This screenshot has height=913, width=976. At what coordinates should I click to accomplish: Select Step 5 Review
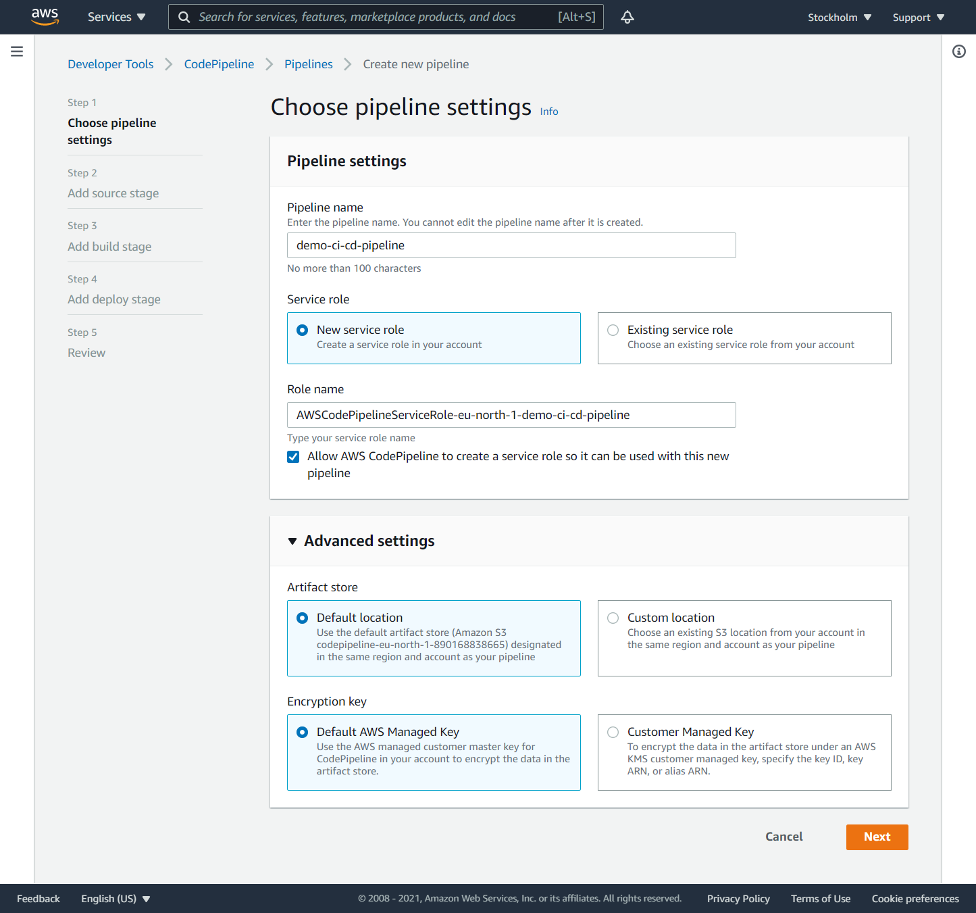(x=86, y=353)
